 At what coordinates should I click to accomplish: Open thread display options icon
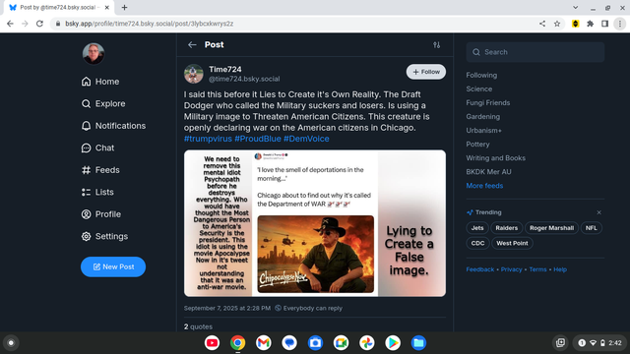tap(437, 45)
